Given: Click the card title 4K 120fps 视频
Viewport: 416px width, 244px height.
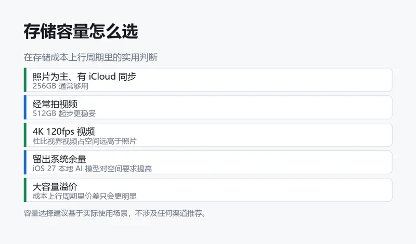Looking at the screenshot, I should [x=63, y=132].
